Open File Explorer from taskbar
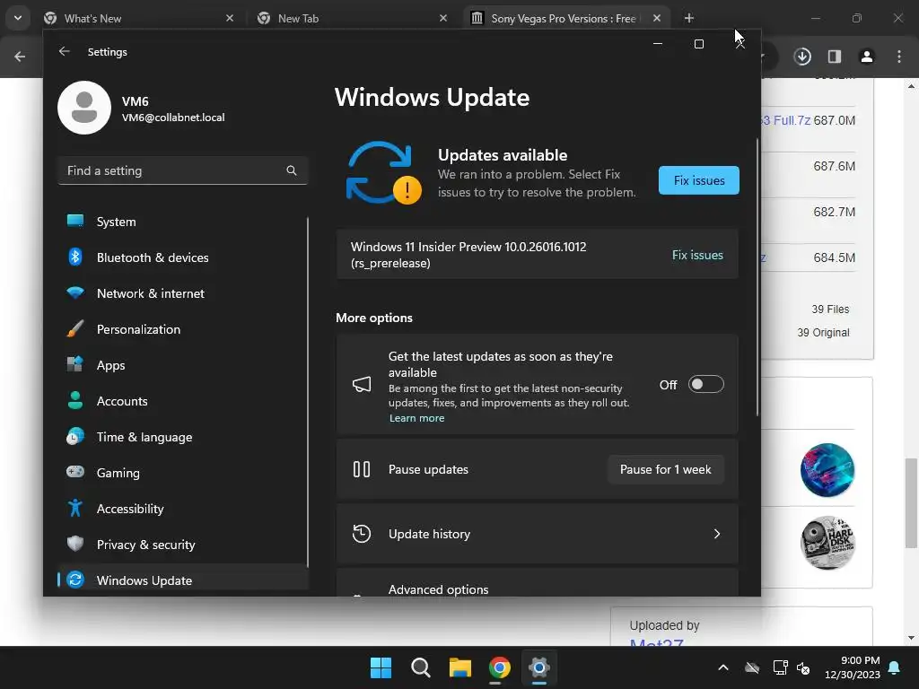Image resolution: width=919 pixels, height=689 pixels. click(460, 667)
